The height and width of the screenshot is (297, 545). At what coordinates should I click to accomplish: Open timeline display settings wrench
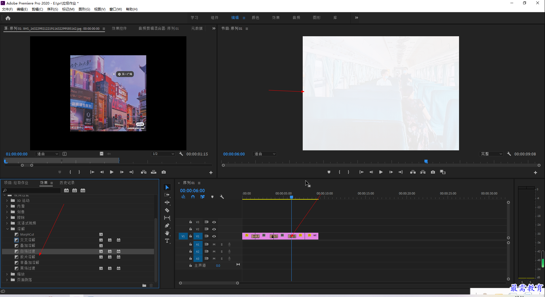point(222,197)
